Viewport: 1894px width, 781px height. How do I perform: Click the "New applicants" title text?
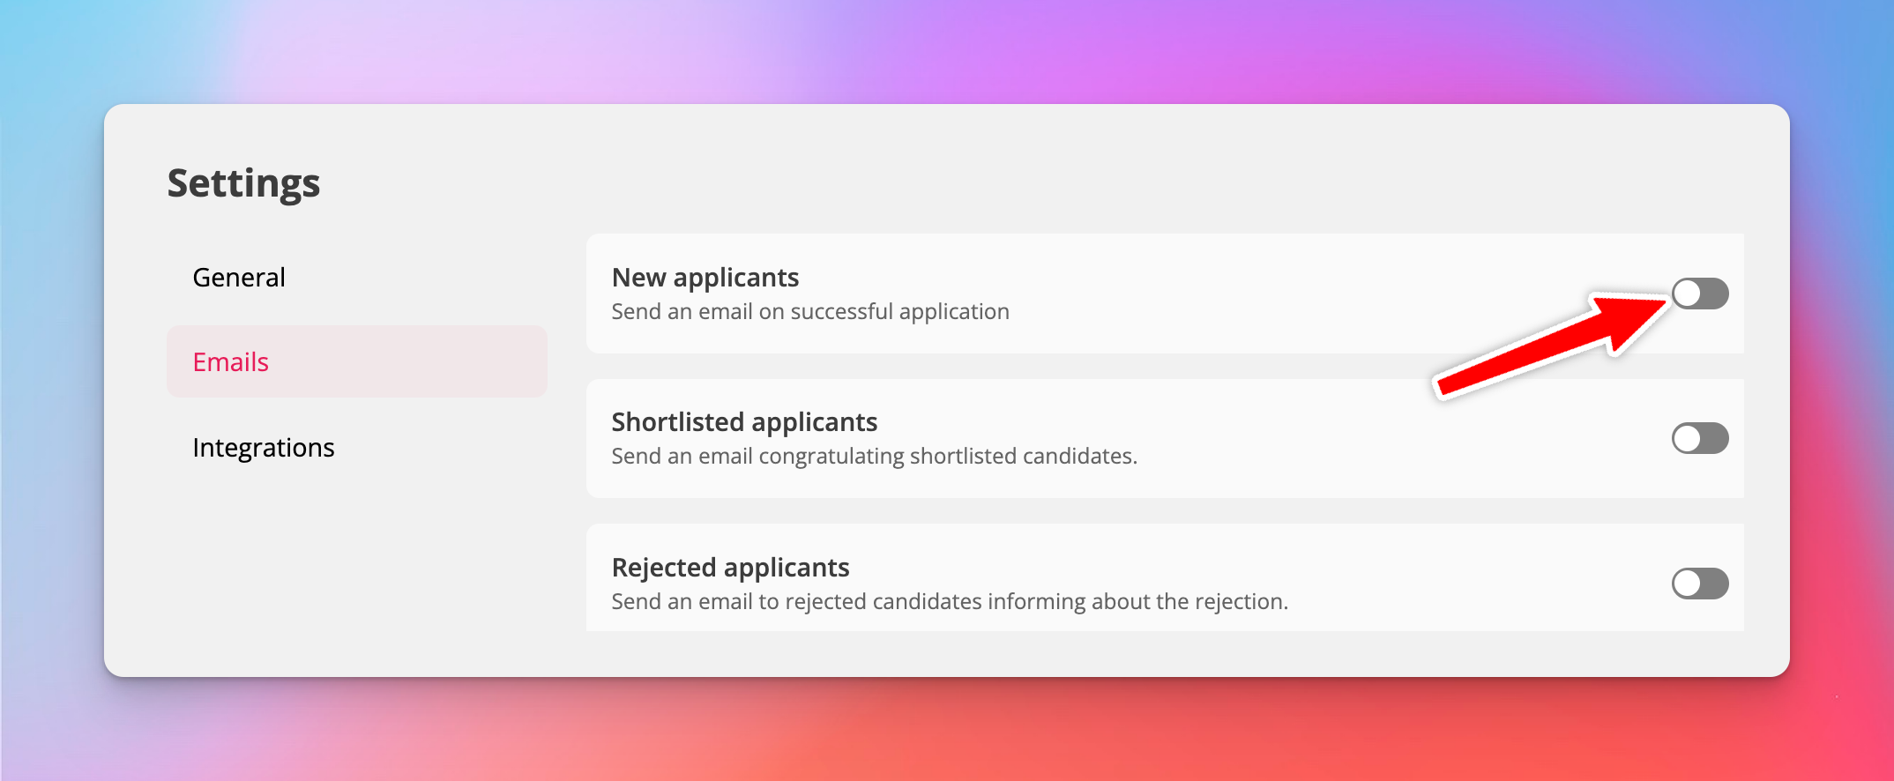pos(705,278)
